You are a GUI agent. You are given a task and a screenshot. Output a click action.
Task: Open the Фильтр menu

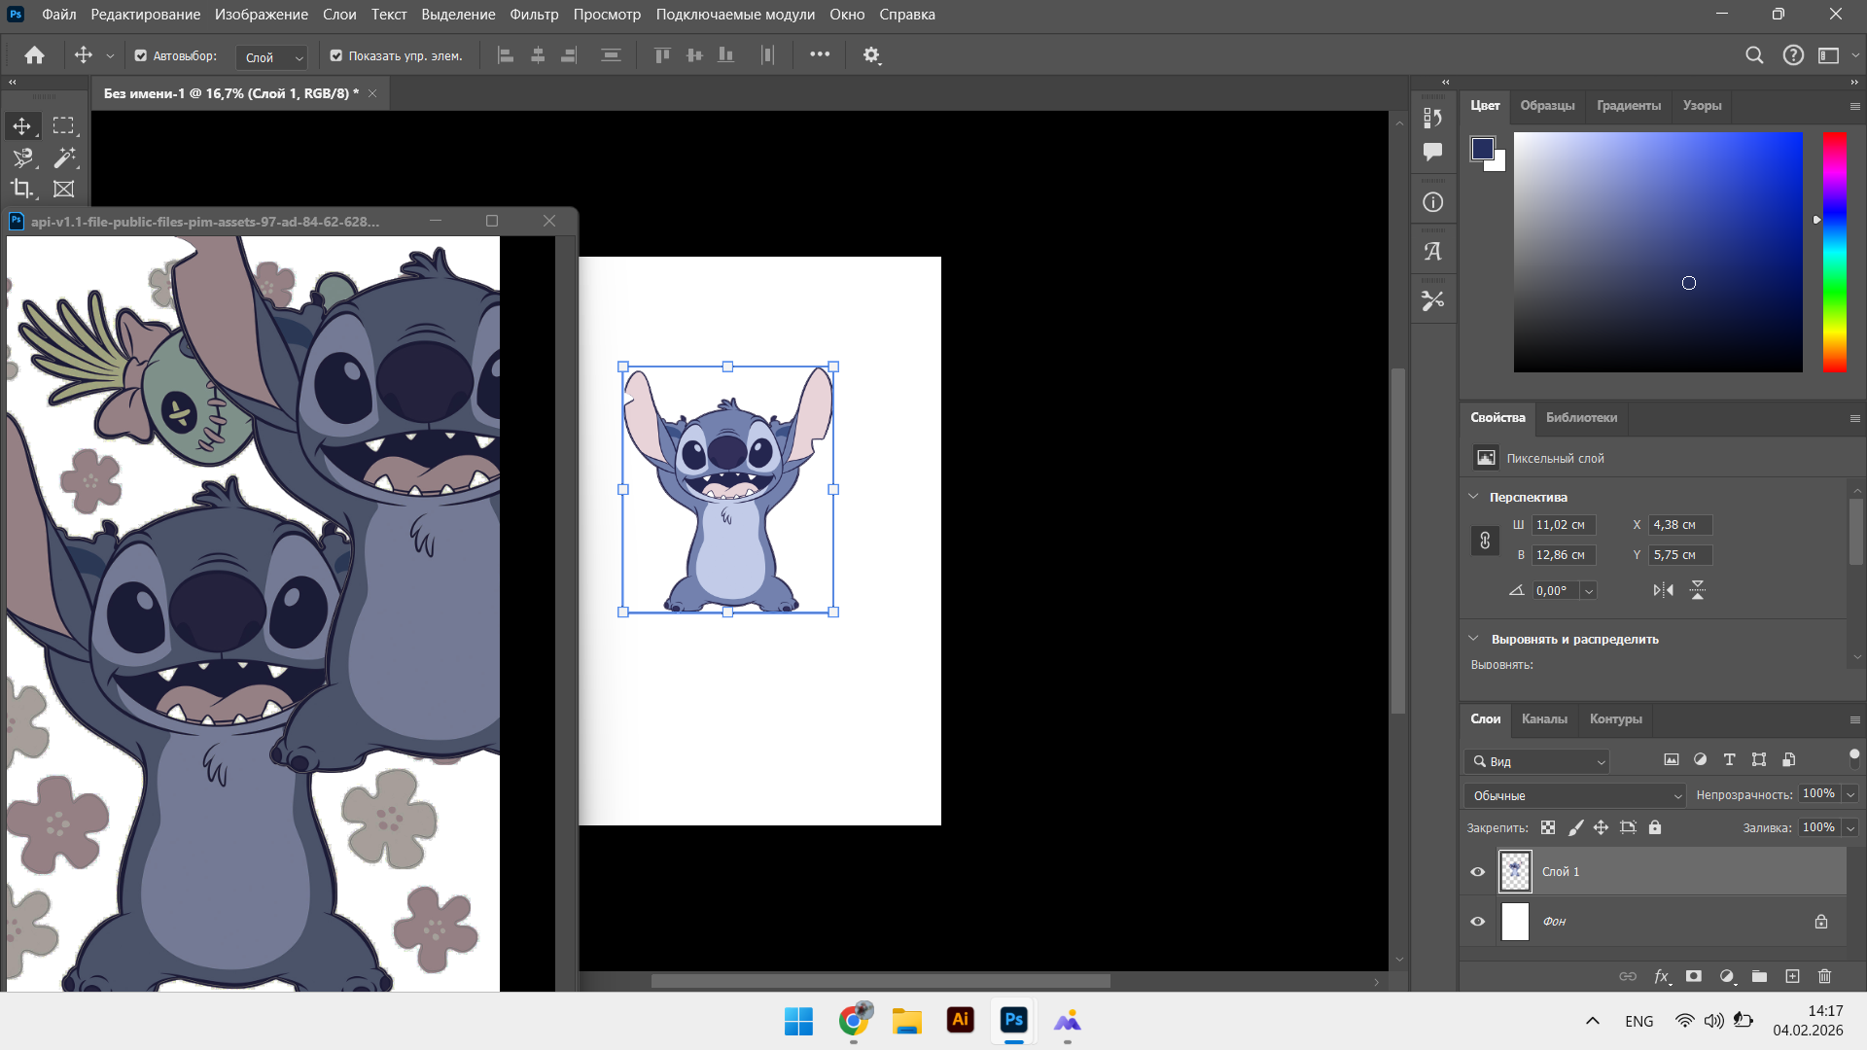(x=534, y=15)
